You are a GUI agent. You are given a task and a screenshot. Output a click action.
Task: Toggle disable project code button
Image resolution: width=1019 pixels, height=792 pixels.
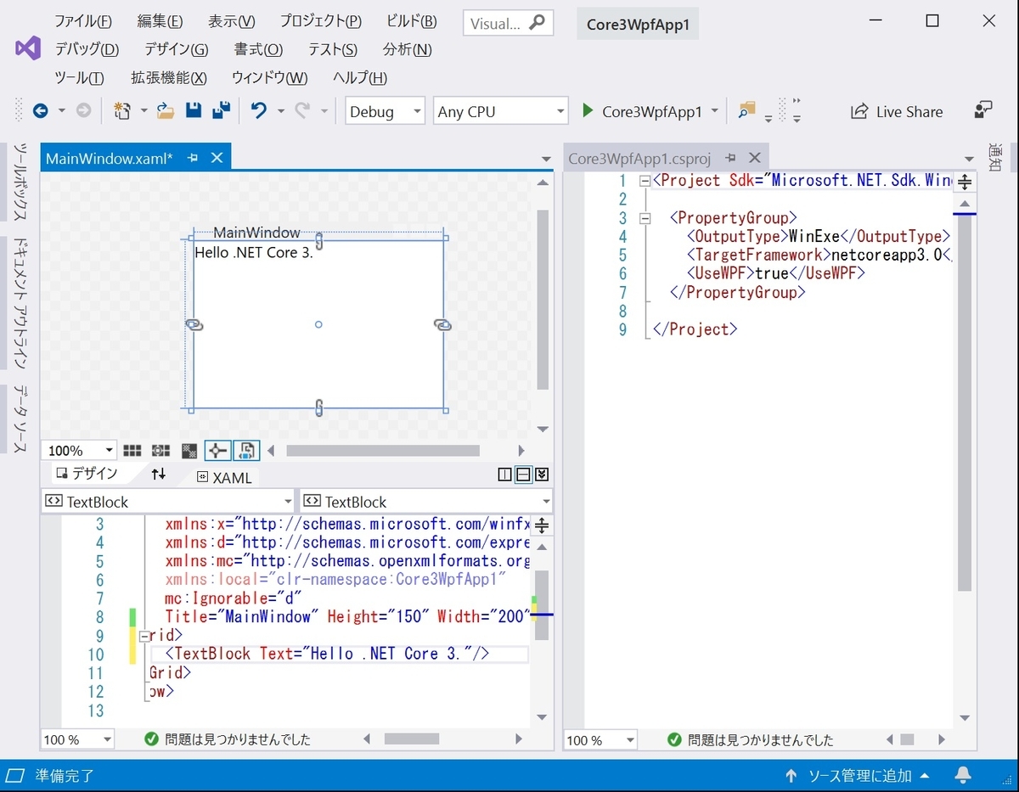tap(245, 451)
